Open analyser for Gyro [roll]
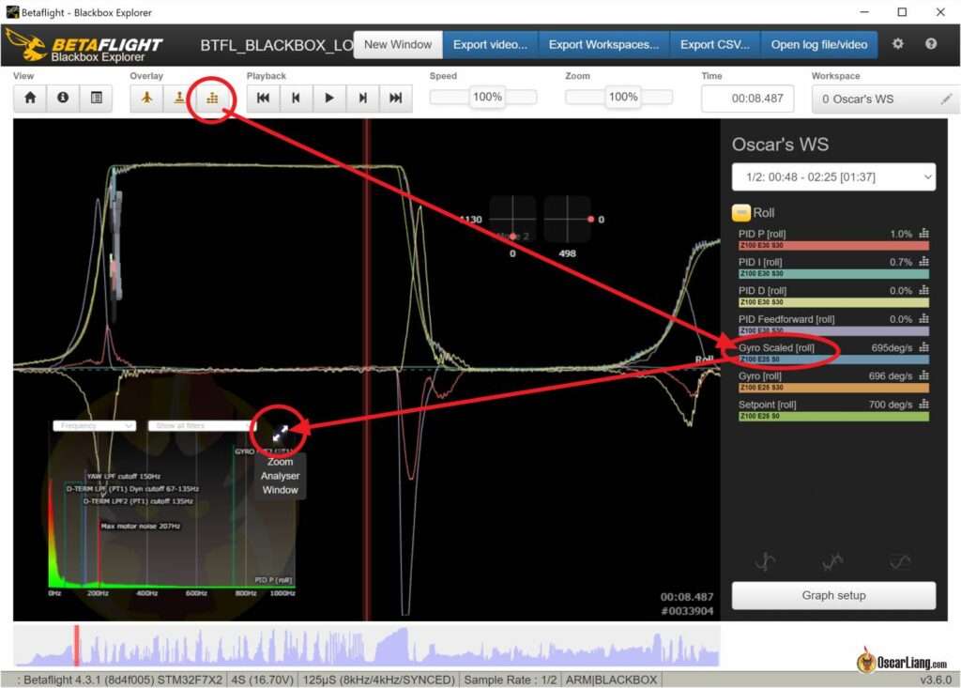 (924, 375)
